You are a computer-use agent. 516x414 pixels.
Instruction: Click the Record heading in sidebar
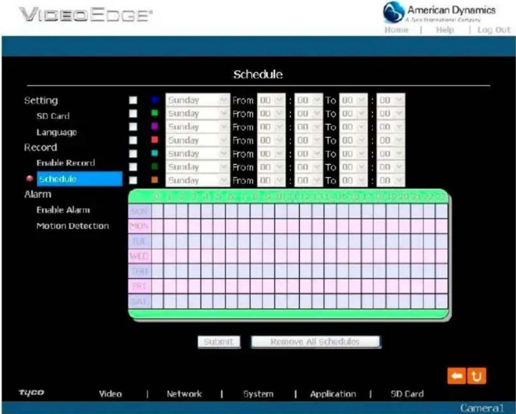pos(40,147)
